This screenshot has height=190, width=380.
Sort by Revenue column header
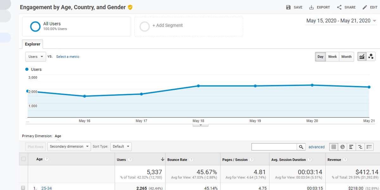click(334, 160)
